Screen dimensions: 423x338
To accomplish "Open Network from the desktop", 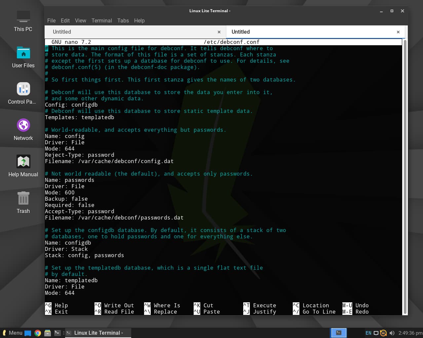I will click(23, 129).
